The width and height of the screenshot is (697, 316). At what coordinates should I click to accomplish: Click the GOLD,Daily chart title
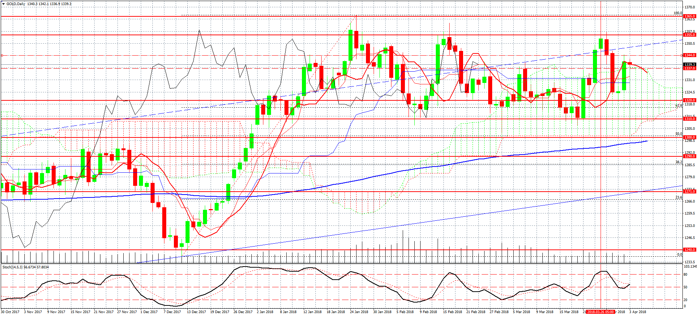[x=16, y=4]
